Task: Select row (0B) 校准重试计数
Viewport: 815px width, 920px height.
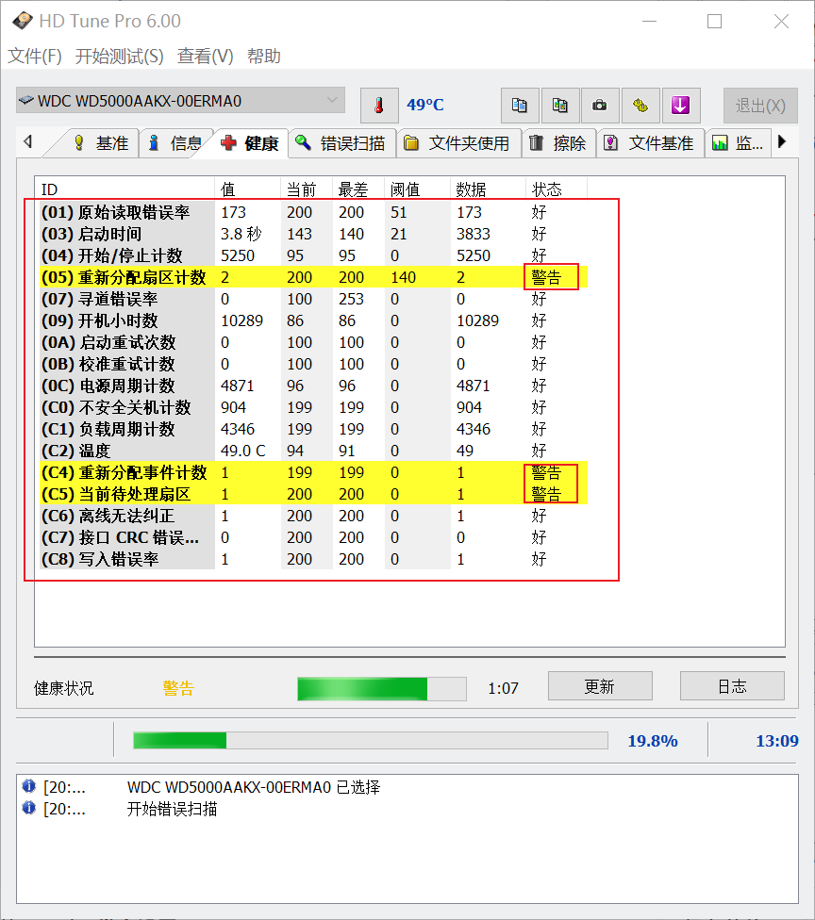Action: [x=313, y=364]
